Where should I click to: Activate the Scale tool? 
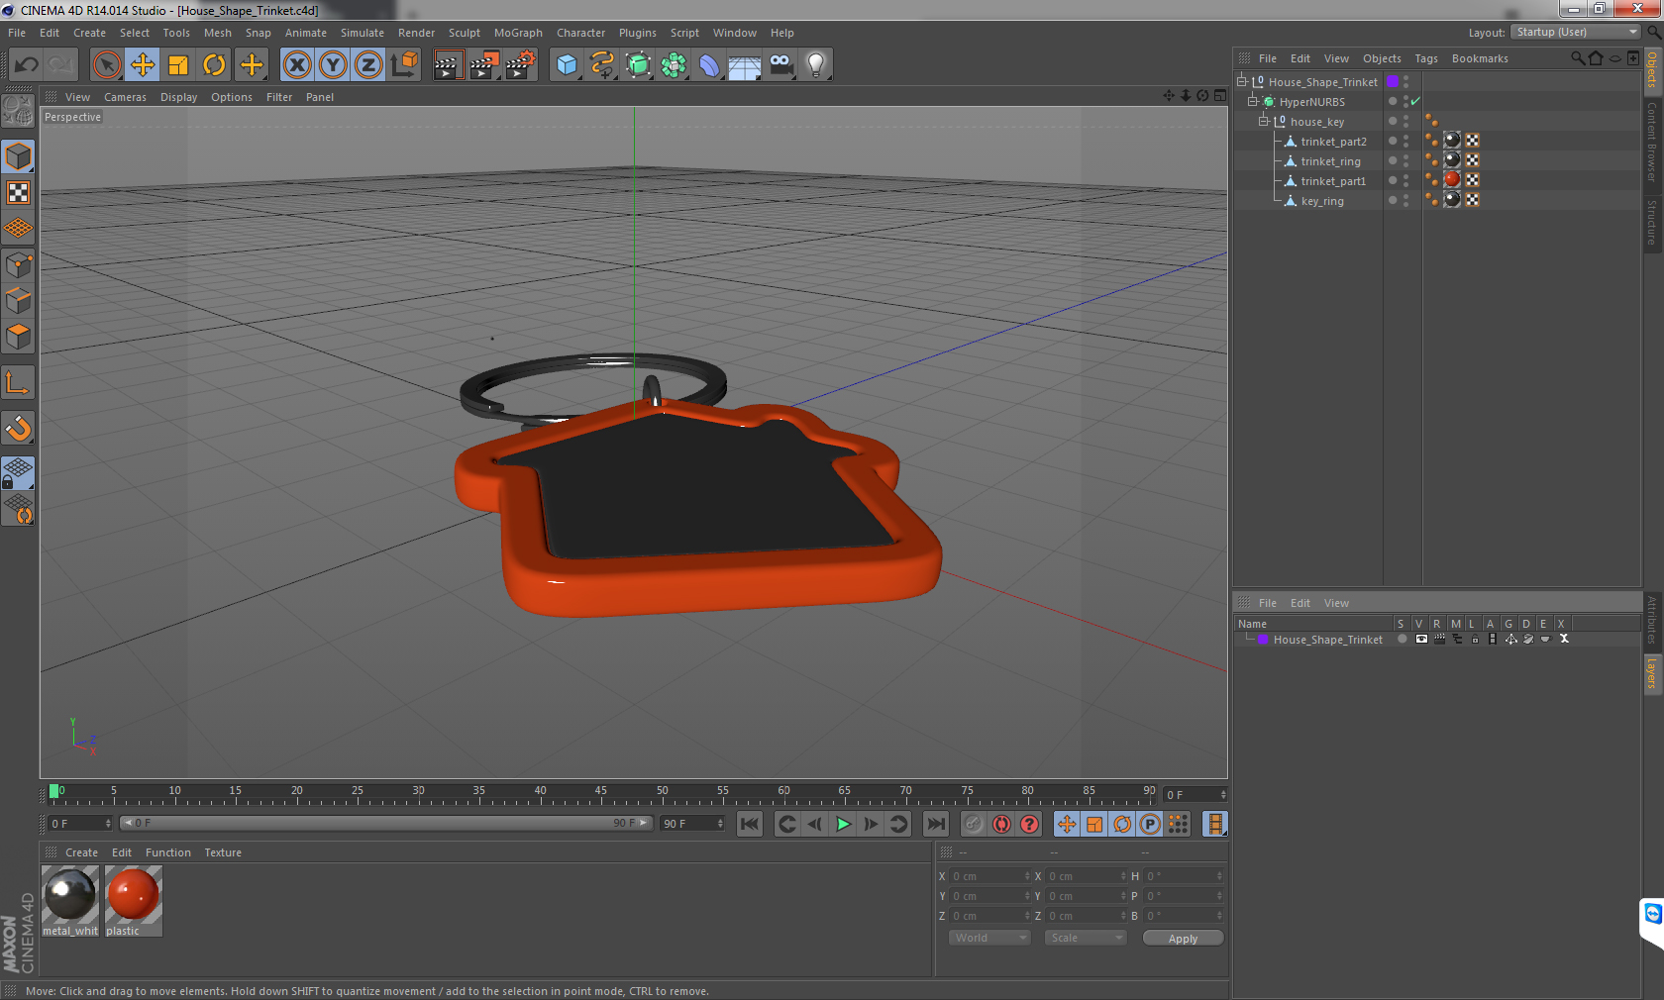[x=178, y=65]
